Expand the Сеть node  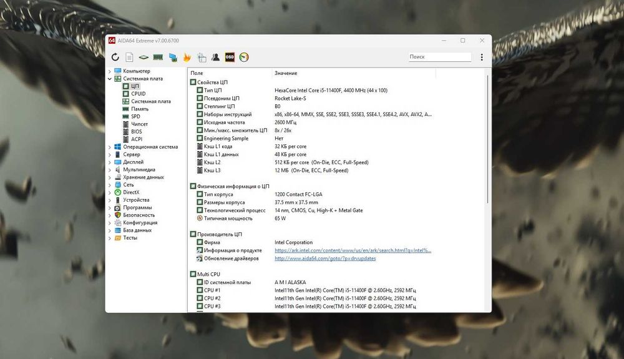[110, 185]
